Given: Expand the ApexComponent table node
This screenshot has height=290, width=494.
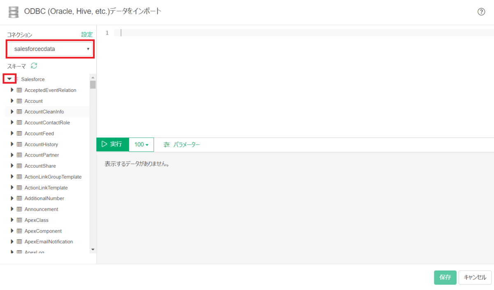Looking at the screenshot, I should point(12,231).
